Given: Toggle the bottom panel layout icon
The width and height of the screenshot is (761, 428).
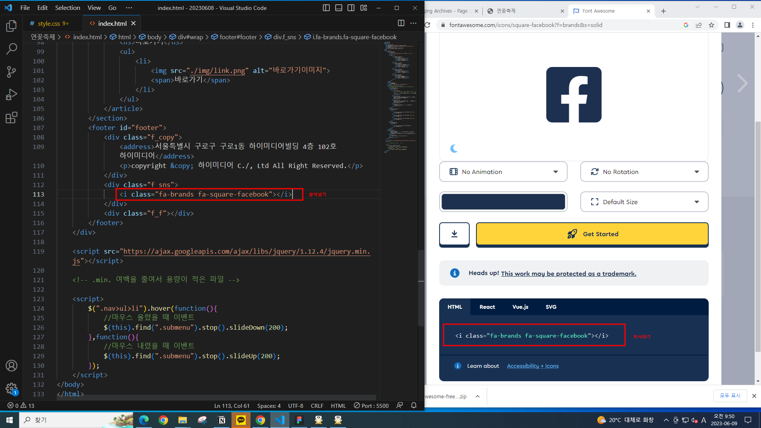Looking at the screenshot, I should tap(338, 8).
